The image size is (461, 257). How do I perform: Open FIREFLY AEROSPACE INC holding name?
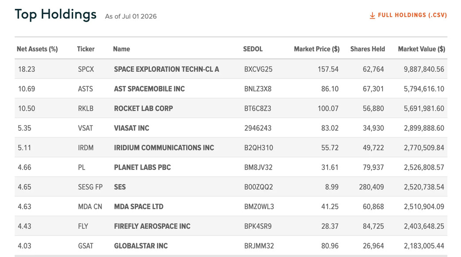[x=152, y=226]
